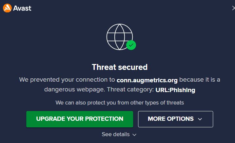
Task: Click the URL:Phishing threat category label
Action: tap(175, 90)
